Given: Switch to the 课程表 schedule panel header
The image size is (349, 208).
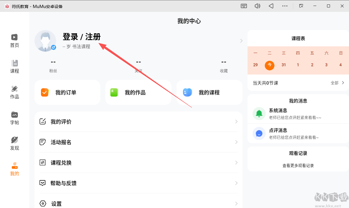Looking at the screenshot, I should pos(298,38).
